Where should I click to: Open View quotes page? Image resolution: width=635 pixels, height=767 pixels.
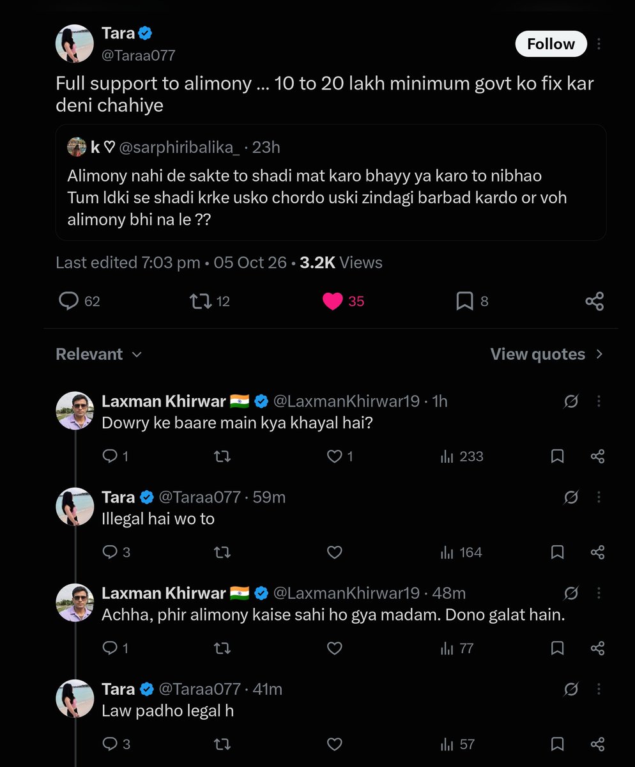pyautogui.click(x=547, y=354)
